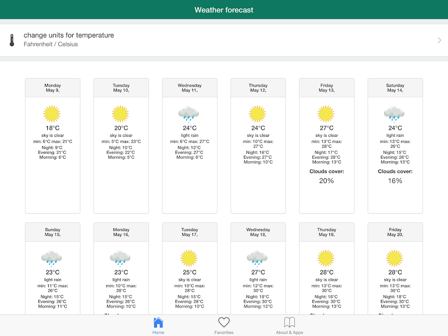448x336 pixels.
Task: Select the Tuesday May 17 card header
Action: tap(190, 232)
